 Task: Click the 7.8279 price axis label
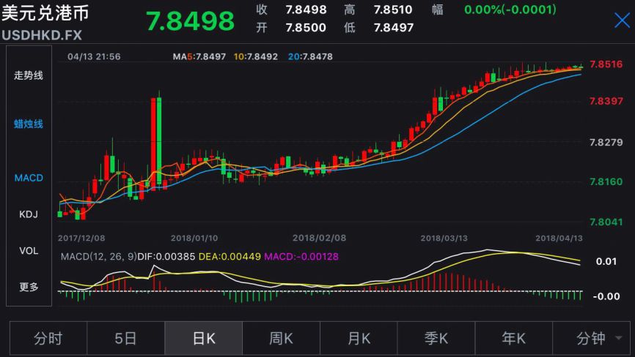pos(606,142)
